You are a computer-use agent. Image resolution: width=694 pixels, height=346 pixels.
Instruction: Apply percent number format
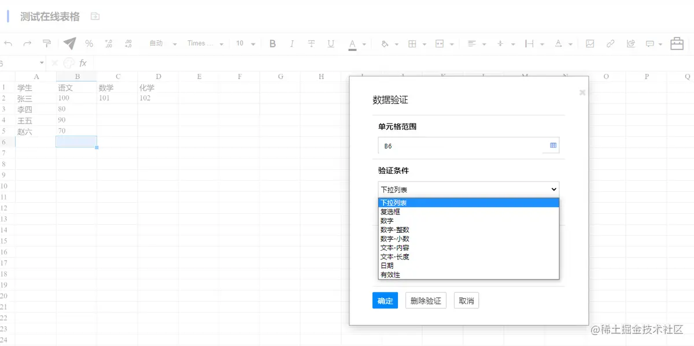tap(89, 44)
